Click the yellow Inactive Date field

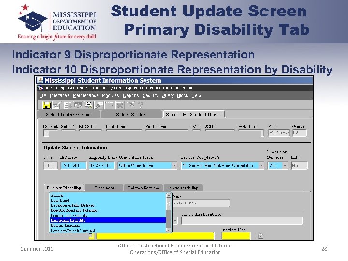point(236,236)
